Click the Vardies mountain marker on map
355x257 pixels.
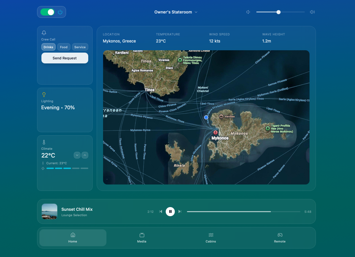point(221,116)
